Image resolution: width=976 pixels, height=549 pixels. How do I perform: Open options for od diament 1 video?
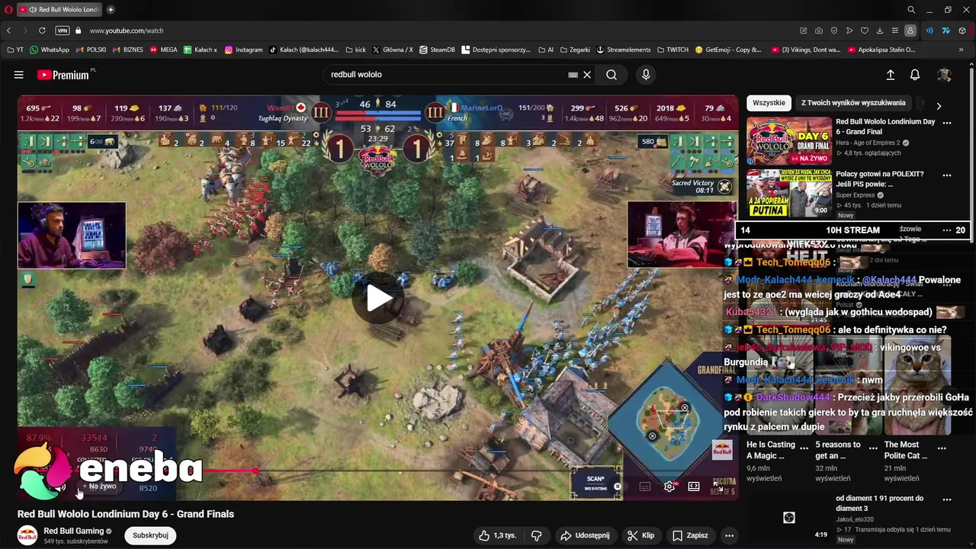pos(947,499)
